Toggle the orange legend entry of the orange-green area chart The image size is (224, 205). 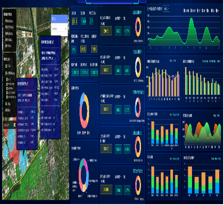214,116
